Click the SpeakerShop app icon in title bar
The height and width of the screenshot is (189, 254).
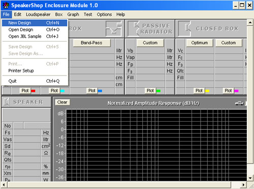6,5
